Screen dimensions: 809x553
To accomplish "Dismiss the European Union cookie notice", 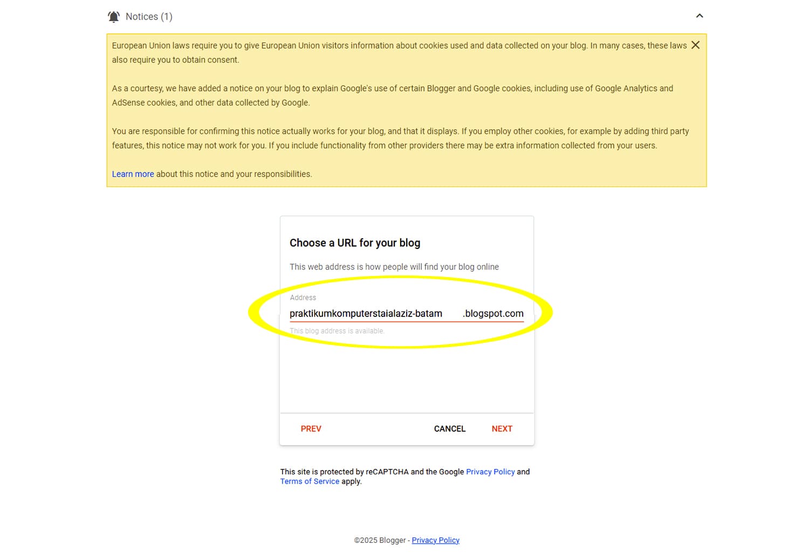I will 695,45.
